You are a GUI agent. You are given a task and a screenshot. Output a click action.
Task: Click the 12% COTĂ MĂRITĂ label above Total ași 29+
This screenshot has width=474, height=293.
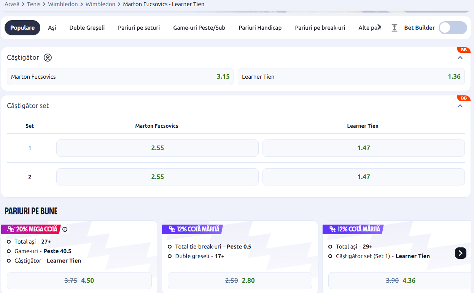click(353, 229)
